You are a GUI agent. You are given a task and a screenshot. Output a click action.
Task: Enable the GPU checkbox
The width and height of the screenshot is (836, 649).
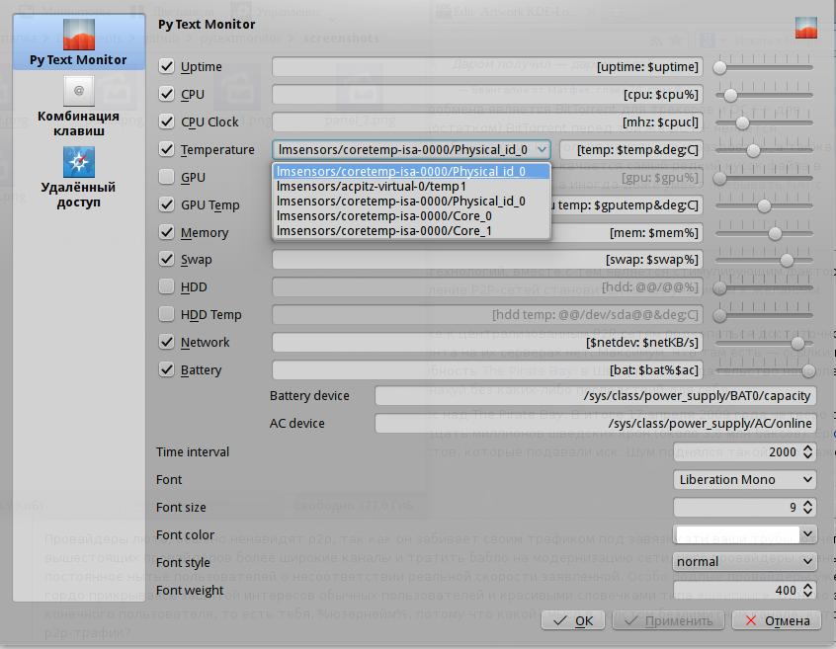coord(167,177)
